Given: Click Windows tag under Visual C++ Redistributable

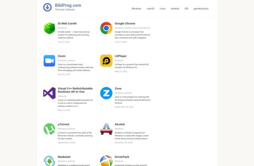Looking at the screenshot, I should [62, 96].
